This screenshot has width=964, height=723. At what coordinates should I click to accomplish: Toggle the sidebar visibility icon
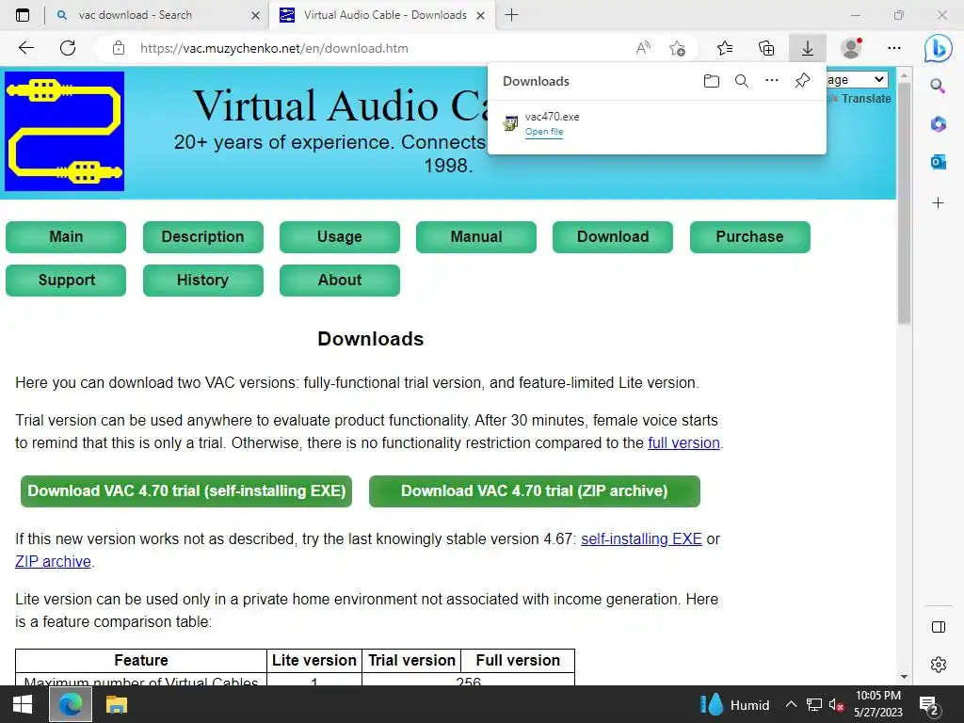click(939, 627)
